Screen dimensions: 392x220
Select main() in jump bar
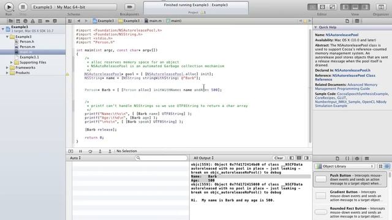[174, 21]
